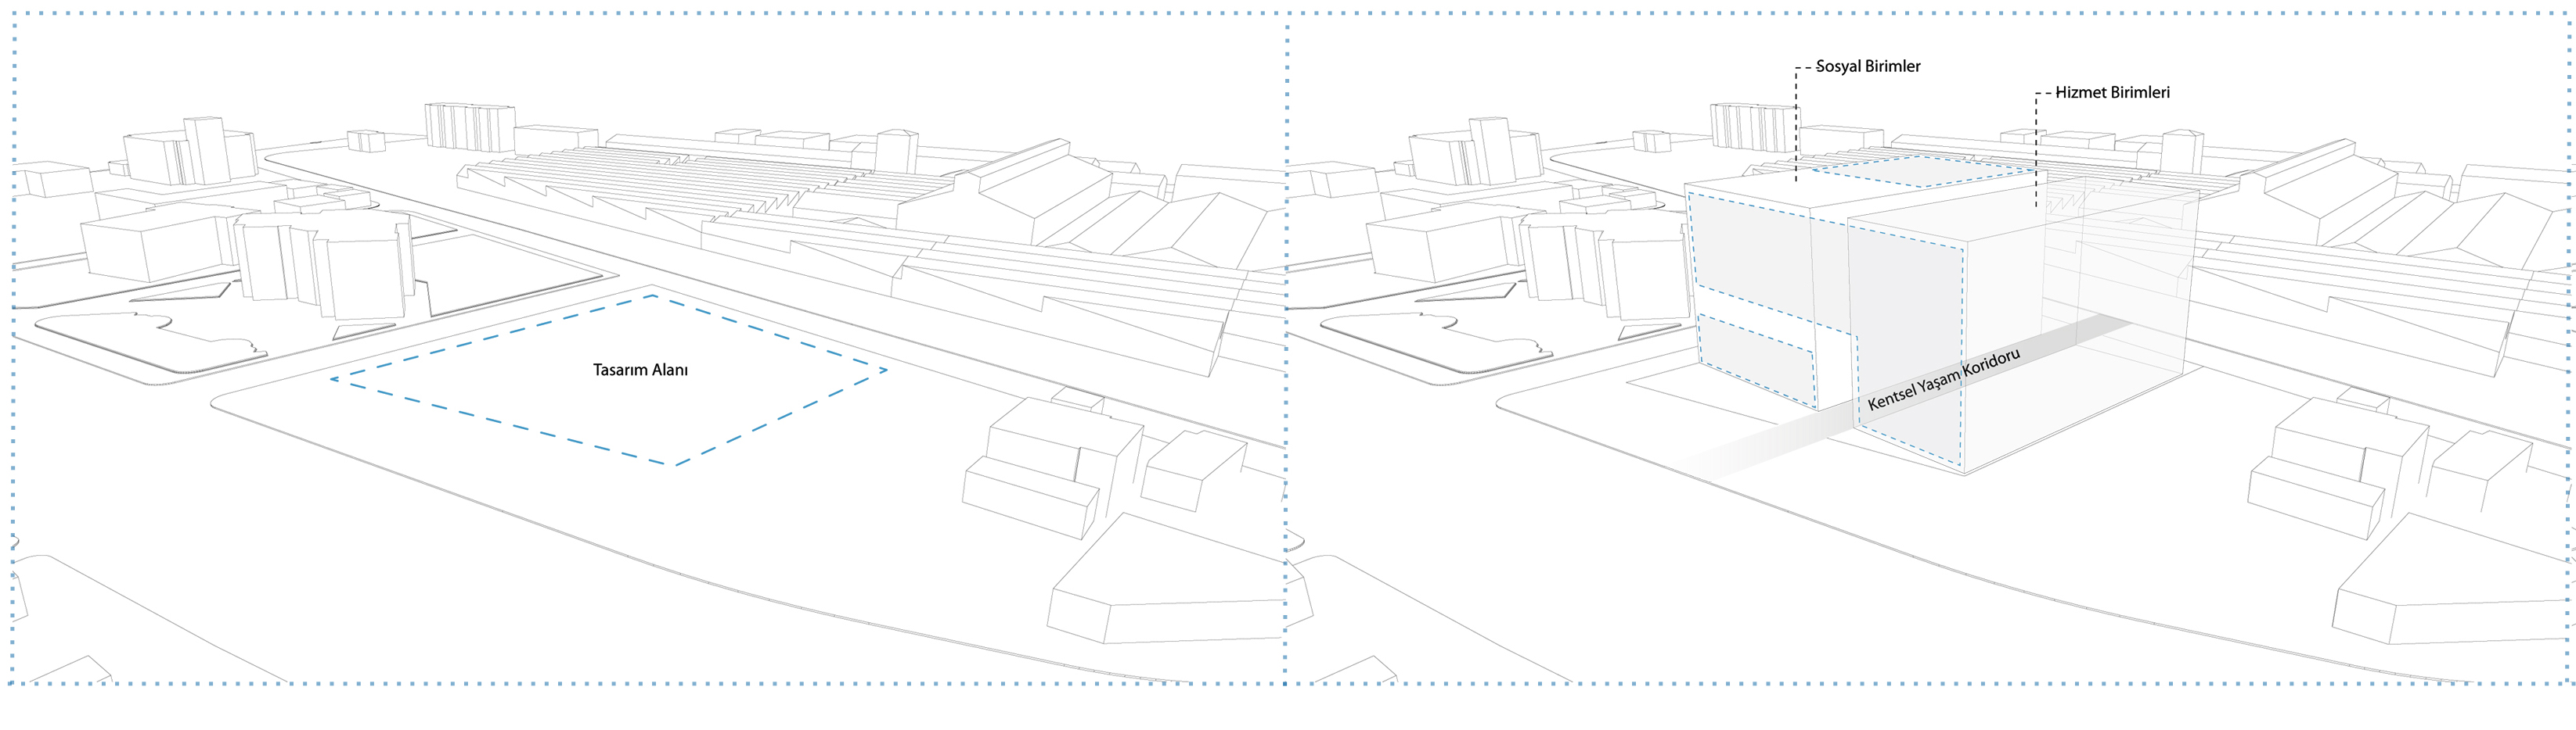Select the "Sosyal Birimler" annotation label
The image size is (2576, 730).
coord(1868,67)
